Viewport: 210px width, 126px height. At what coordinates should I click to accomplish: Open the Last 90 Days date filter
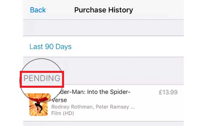pyautogui.click(x=50, y=46)
